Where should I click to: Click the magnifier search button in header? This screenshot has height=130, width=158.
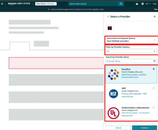pos(121,4)
